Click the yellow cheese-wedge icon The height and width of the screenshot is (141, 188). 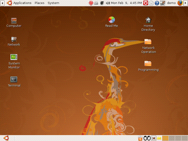pos(159,138)
